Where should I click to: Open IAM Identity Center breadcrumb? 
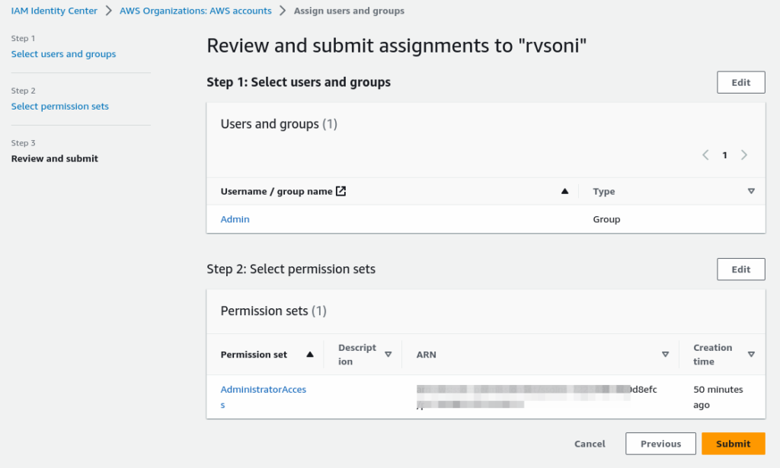pyautogui.click(x=54, y=11)
